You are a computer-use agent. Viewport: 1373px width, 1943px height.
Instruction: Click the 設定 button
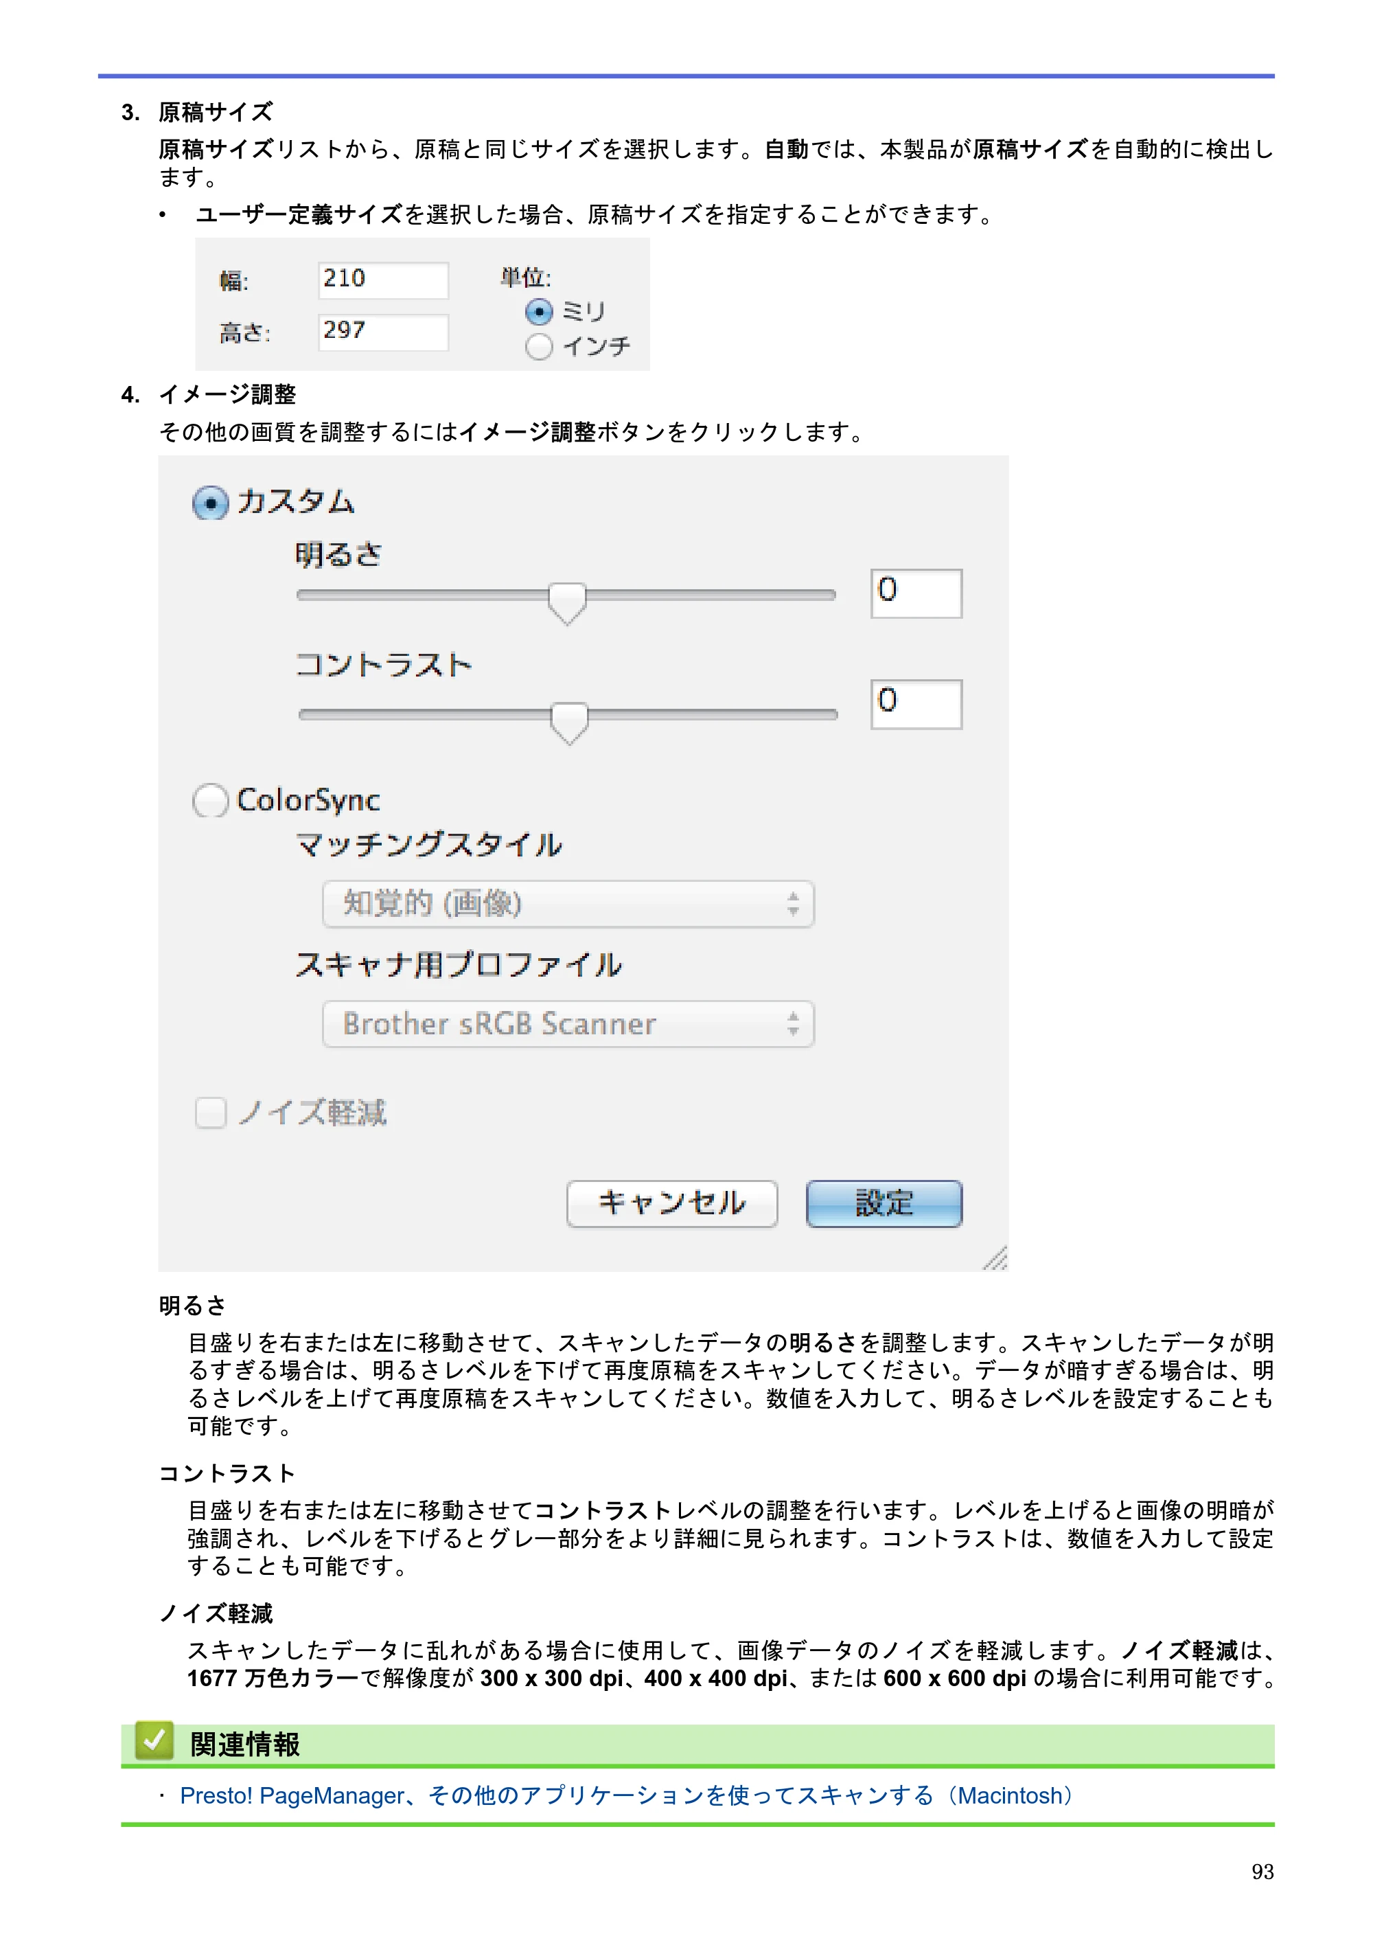point(884,1203)
